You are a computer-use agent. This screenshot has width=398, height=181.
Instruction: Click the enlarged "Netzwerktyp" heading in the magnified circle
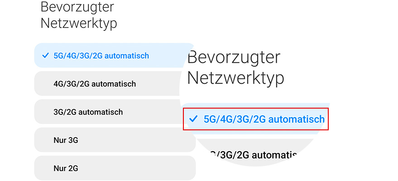(235, 78)
